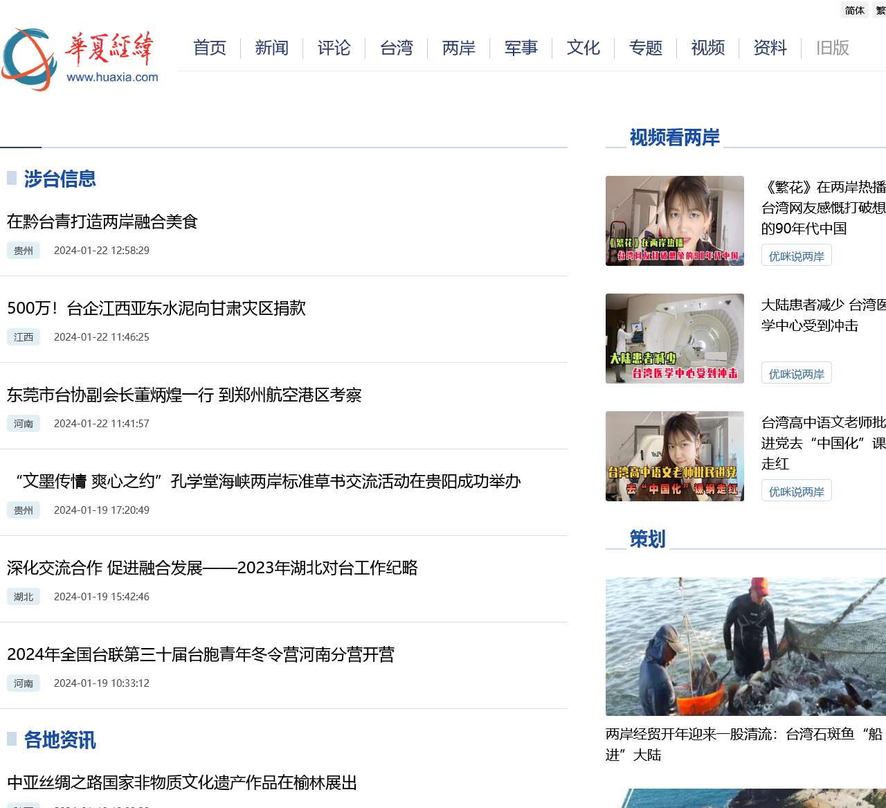Open article 在黔台青打造两岸融合美食
Screen dimensions: 886x808
coord(102,222)
